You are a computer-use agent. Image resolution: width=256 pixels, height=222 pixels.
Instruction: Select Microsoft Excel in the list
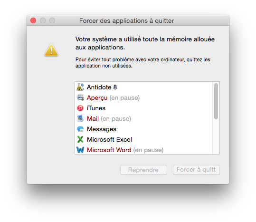143,139
